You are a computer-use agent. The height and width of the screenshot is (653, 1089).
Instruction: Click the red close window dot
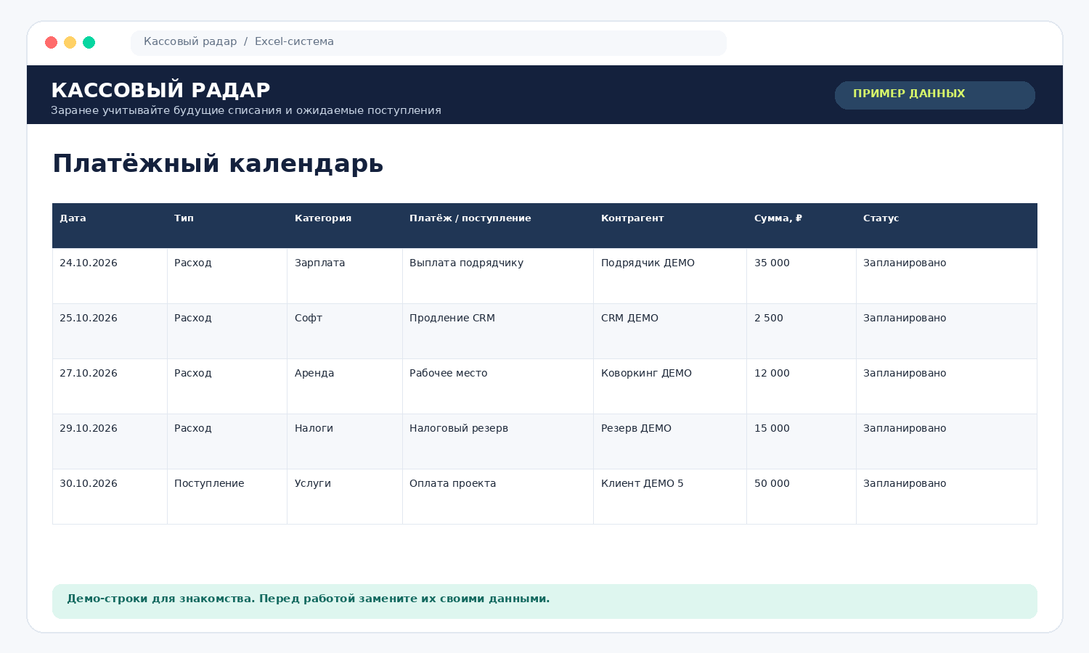(51, 42)
